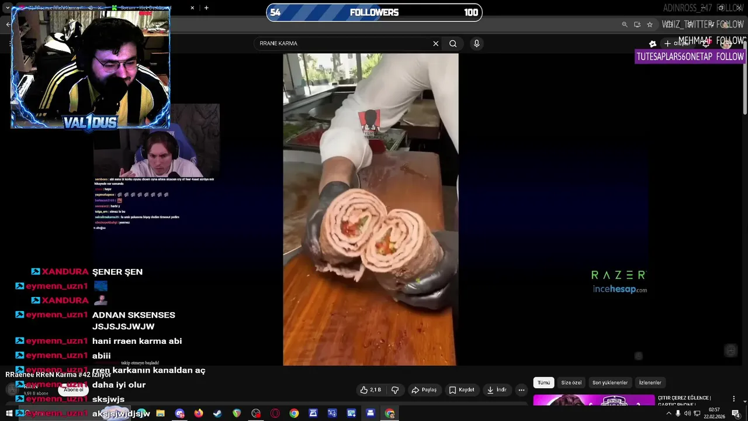Open YouTube settings gear near Oluştur
Image resolution: width=748 pixels, height=421 pixels.
tap(653, 43)
